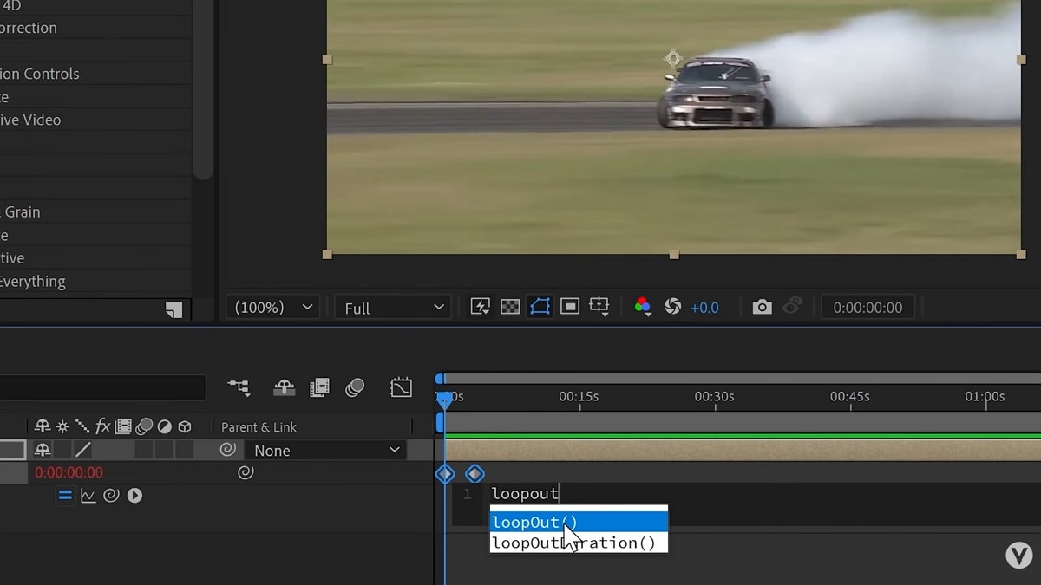Select loopOutDuration() from autocomplete list
Image resolution: width=1041 pixels, height=585 pixels.
[x=579, y=543]
